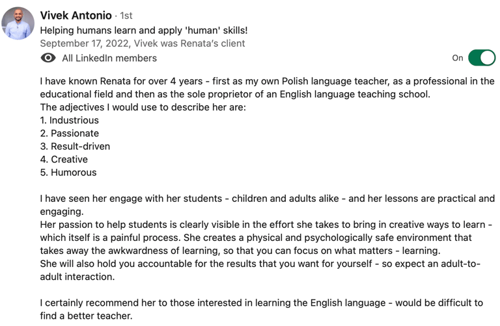This screenshot has width=500, height=326.
Task: Click the 'I certainly recommend her' closing paragraph
Action: click(262, 309)
